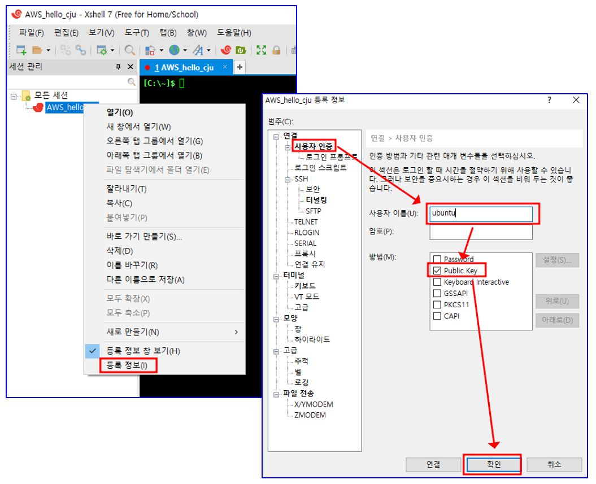This screenshot has height=484, width=596.
Task: Choose 등록 정보(I) in context menu
Action: 127,365
